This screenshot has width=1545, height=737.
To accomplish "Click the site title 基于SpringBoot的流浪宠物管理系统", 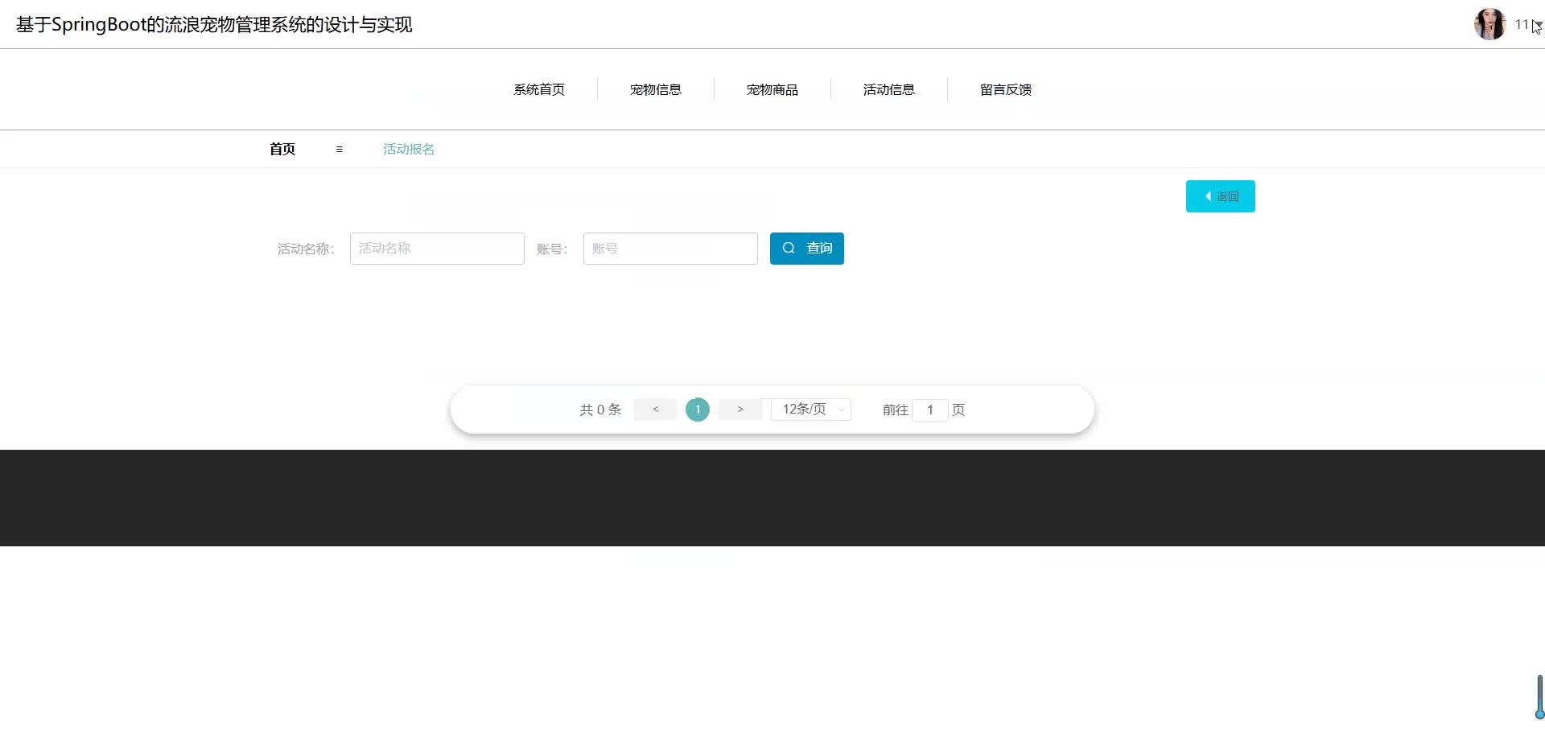I will tap(214, 25).
